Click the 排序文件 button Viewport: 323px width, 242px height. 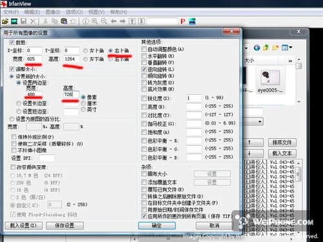coord(282,143)
